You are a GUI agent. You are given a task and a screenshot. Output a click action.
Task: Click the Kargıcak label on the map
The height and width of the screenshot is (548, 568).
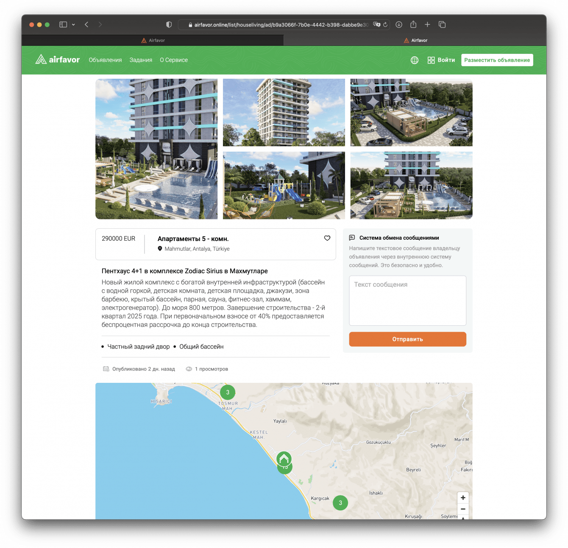pyautogui.click(x=320, y=498)
